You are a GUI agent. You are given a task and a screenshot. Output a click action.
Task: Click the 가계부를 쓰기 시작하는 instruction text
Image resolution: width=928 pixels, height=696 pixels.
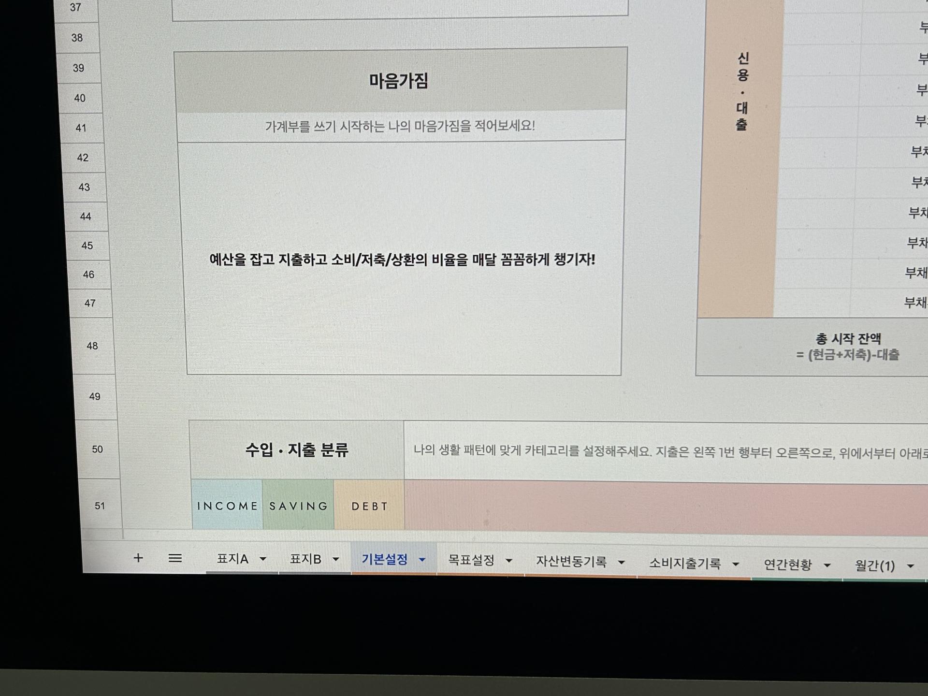[x=400, y=126]
